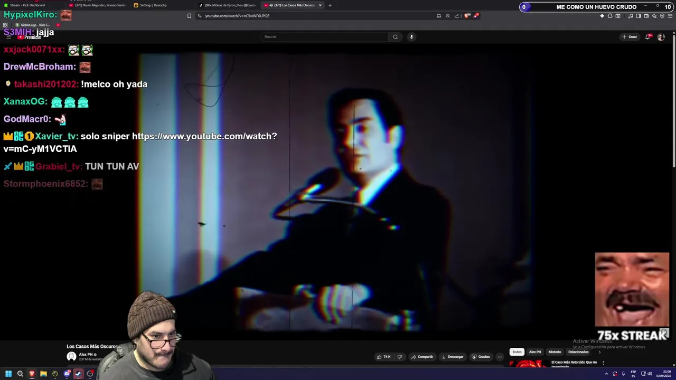Screen dimensions: 676x380
Task: Switch to 'Videos de Byron_Flou' TikTok tab
Action: point(228,5)
